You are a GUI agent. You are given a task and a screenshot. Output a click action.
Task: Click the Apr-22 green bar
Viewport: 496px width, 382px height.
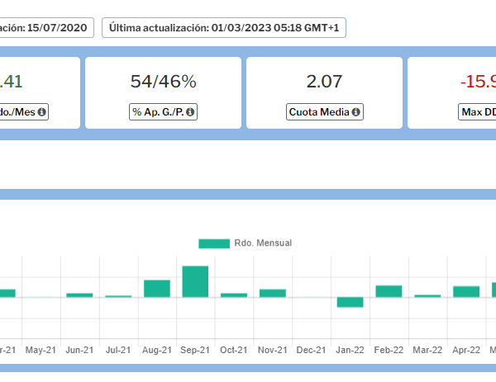pyautogui.click(x=466, y=291)
